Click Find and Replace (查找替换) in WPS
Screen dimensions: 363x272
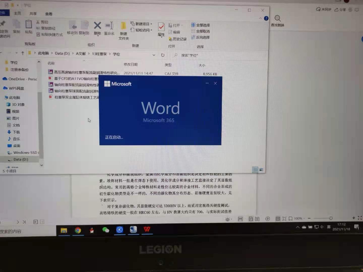pos(278,21)
